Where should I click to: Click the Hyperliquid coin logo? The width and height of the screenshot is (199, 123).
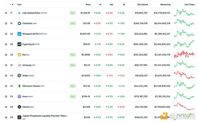pyautogui.click(x=19, y=44)
